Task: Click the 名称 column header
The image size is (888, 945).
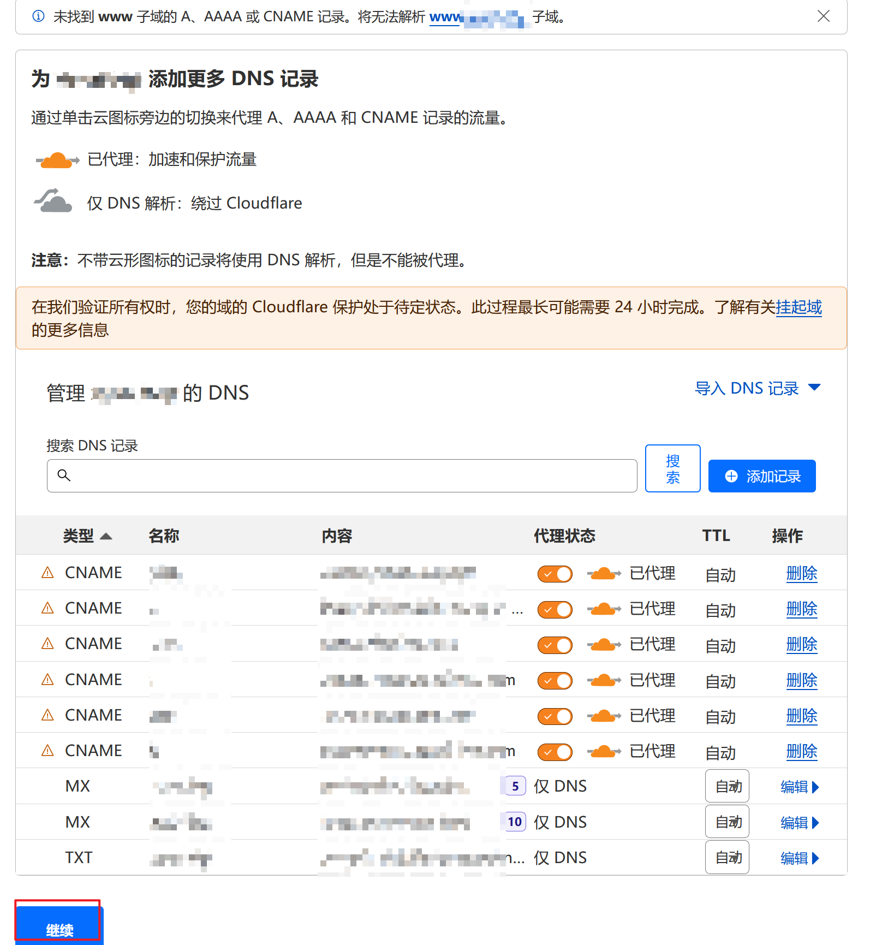Action: pyautogui.click(x=164, y=536)
